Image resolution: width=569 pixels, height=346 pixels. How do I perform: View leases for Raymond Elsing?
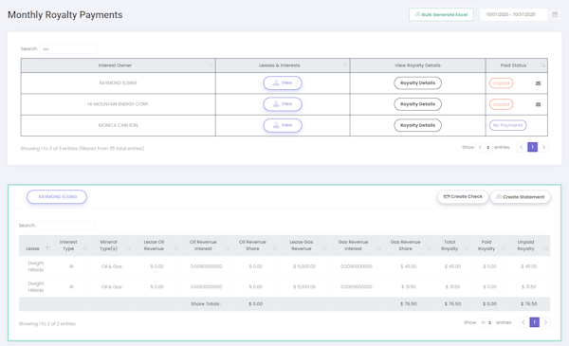(283, 83)
